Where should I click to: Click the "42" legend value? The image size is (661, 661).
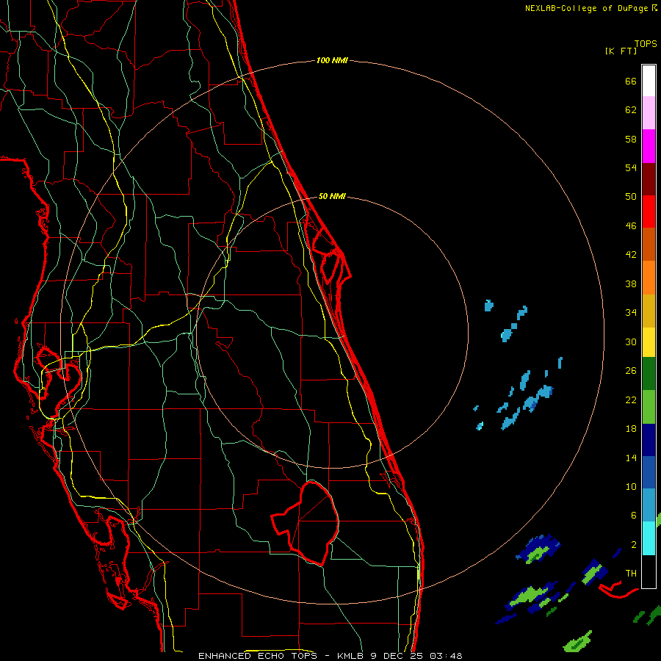[x=631, y=254]
